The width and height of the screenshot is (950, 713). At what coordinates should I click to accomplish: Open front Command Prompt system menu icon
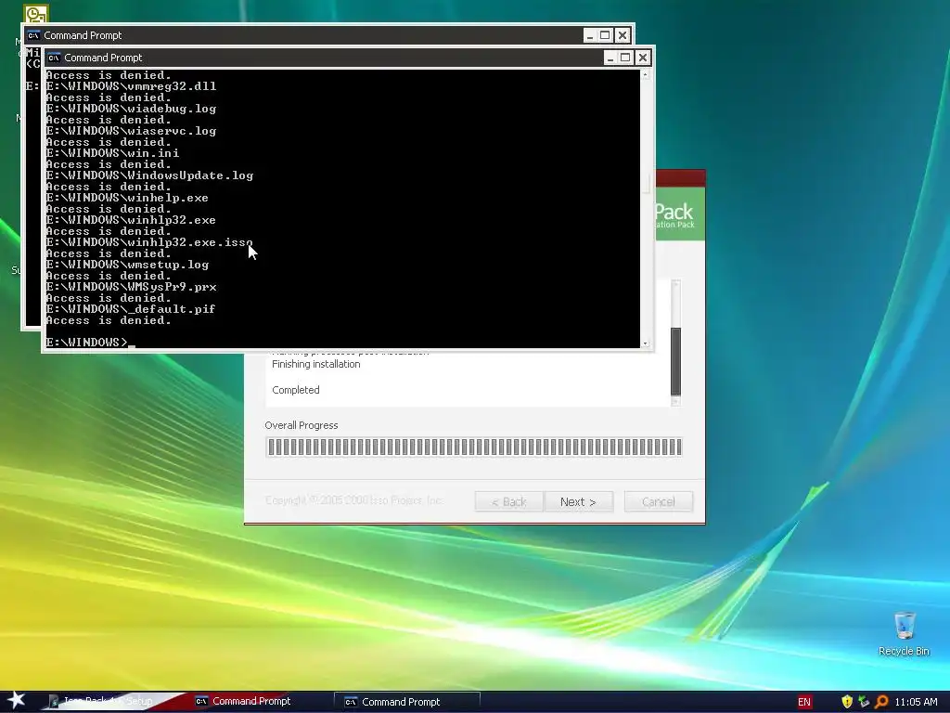54,58
